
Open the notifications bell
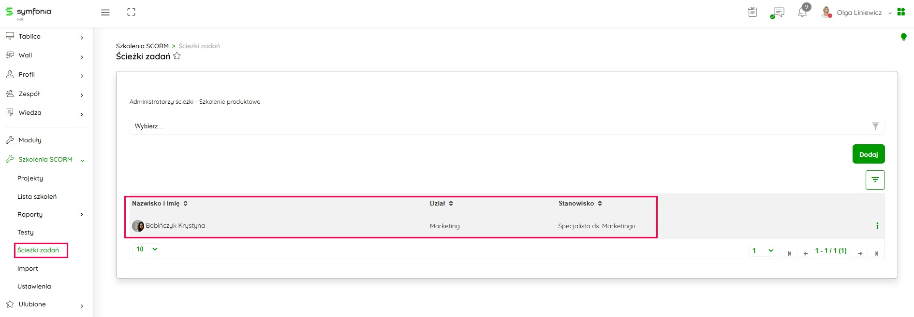coord(802,12)
